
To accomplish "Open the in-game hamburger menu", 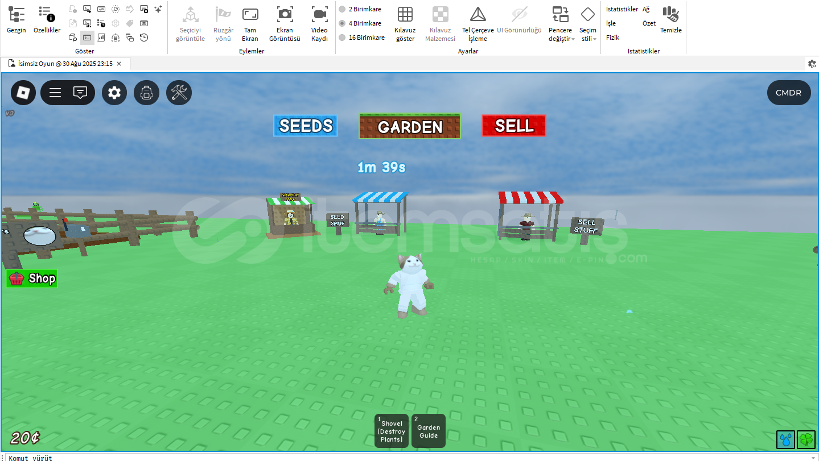I will pyautogui.click(x=55, y=92).
